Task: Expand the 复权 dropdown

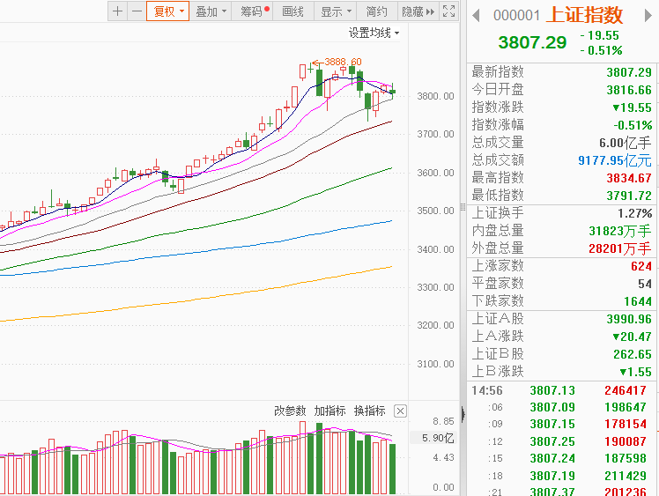Action: tap(167, 11)
